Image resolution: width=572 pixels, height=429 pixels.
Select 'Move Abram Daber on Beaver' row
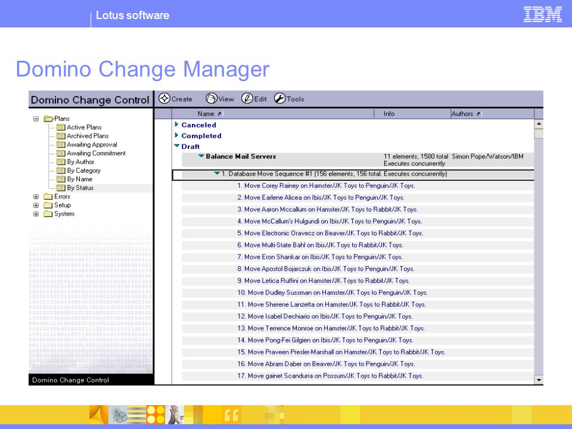(x=357, y=364)
